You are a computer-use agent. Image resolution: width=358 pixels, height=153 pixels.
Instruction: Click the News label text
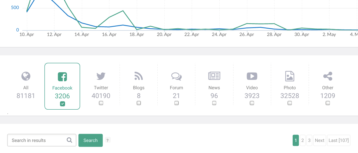point(214,88)
